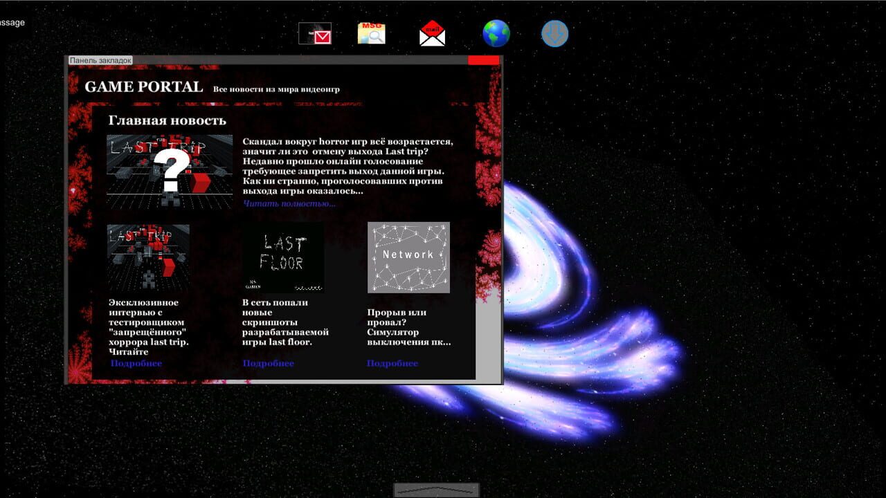
Task: Open the Last Trip interview thumbnail
Action: 148,257
